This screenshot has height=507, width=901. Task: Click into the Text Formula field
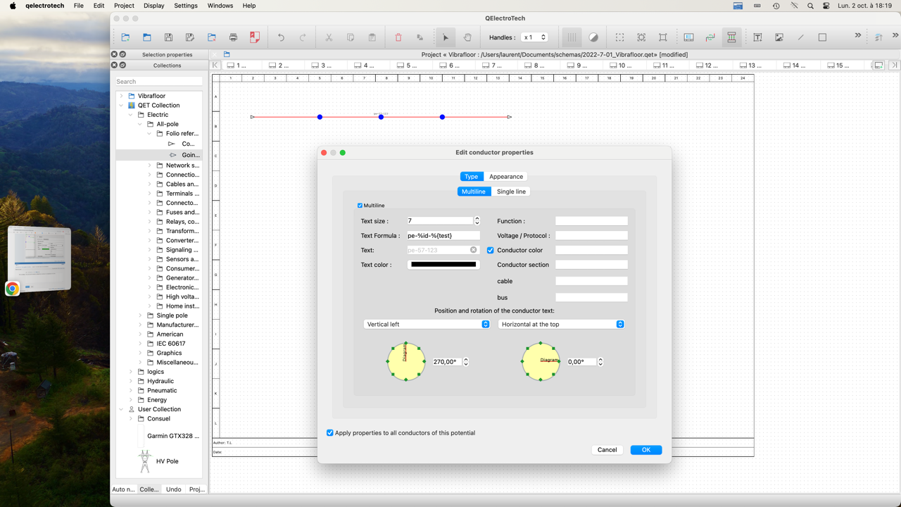point(443,236)
